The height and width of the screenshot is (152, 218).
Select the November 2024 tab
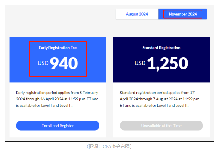pyautogui.click(x=183, y=14)
